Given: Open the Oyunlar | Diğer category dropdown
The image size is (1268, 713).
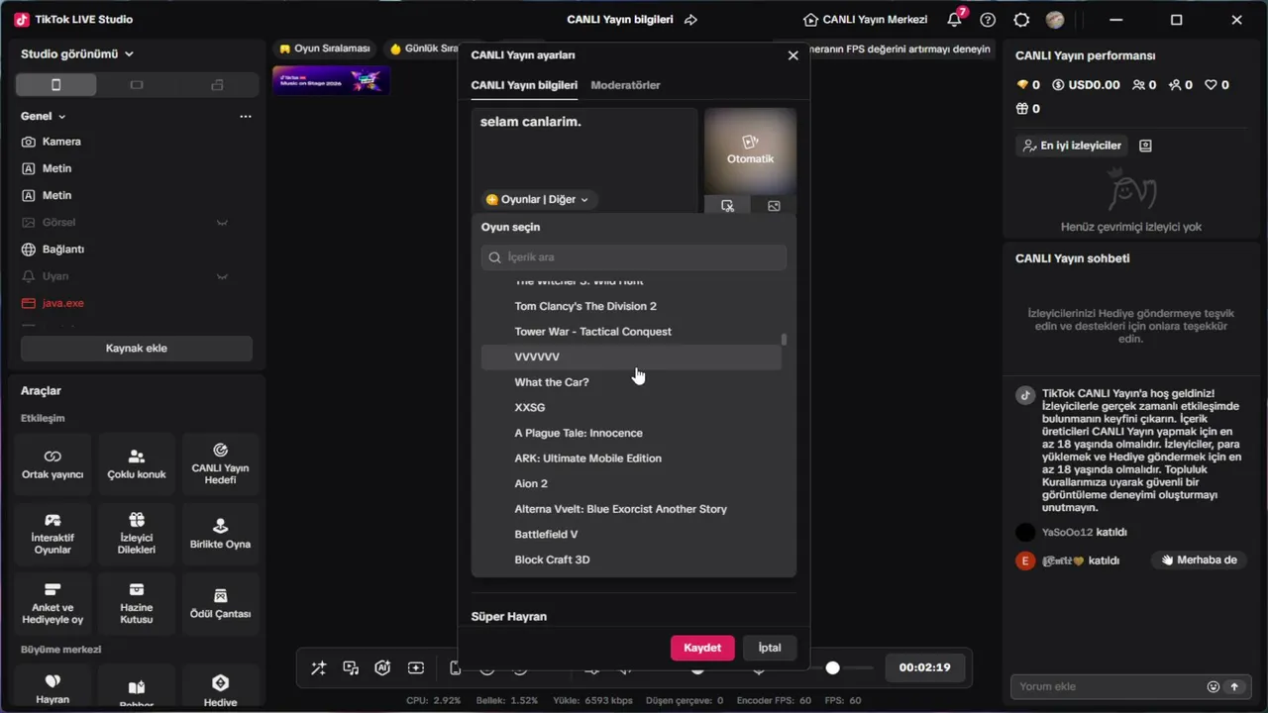Looking at the screenshot, I should point(538,199).
